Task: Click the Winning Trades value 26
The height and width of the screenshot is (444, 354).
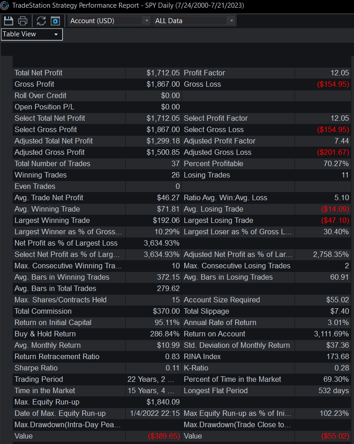Action: [176, 175]
